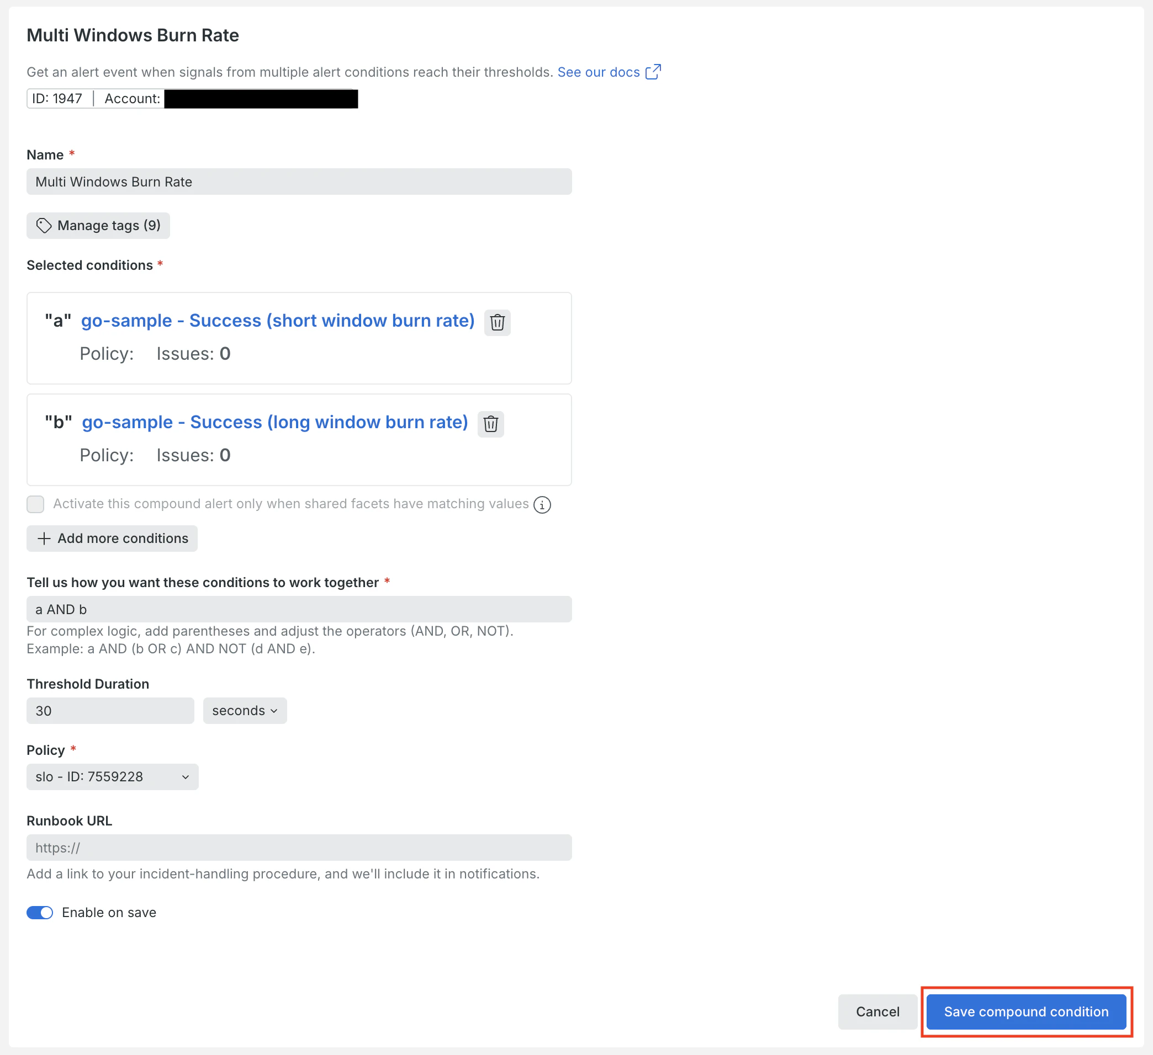Click the "Issues: 0" text under condition a
The height and width of the screenshot is (1055, 1153).
click(193, 354)
